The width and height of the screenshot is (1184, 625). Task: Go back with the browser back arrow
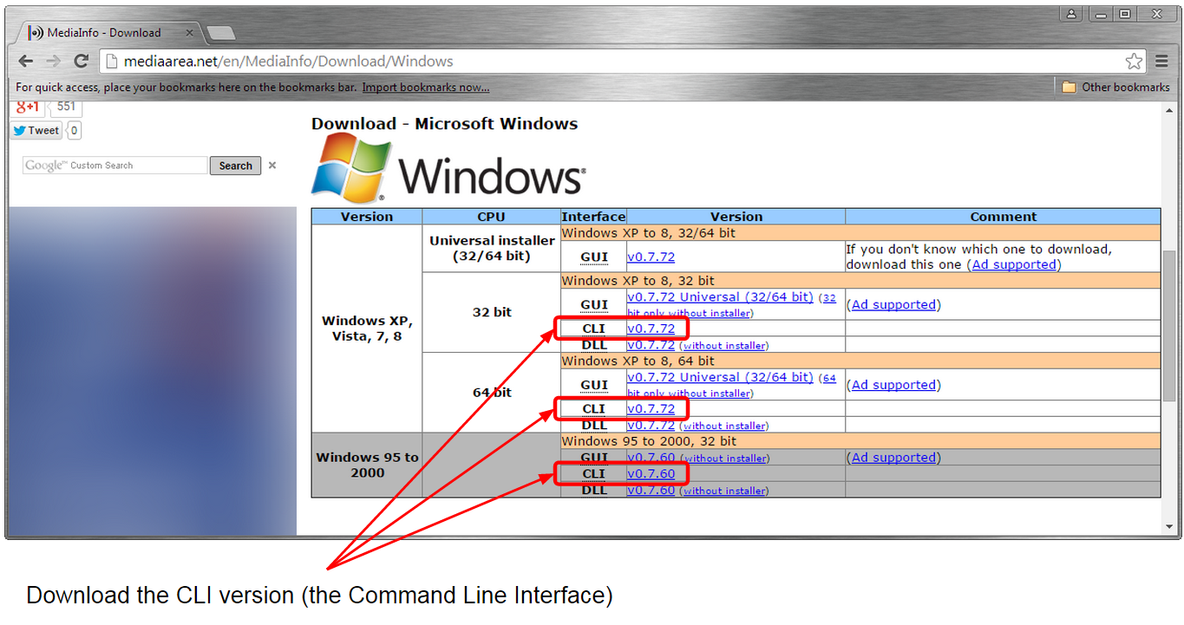pyautogui.click(x=25, y=61)
